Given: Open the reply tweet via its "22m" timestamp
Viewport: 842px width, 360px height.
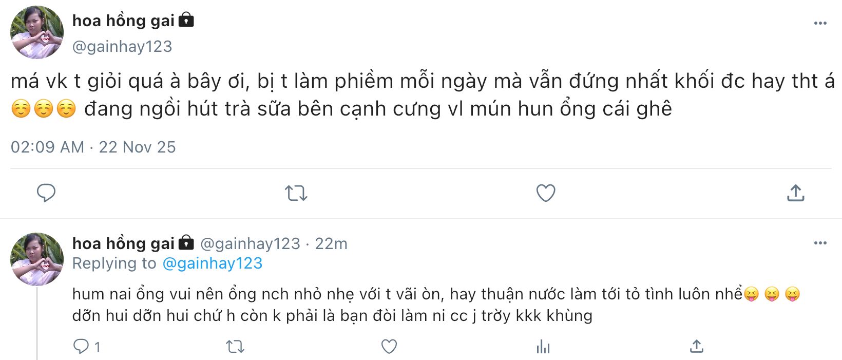Looking at the screenshot, I should point(331,243).
